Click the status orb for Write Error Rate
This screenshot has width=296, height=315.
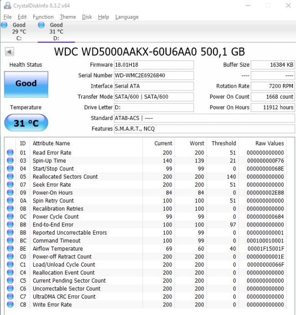click(10, 304)
